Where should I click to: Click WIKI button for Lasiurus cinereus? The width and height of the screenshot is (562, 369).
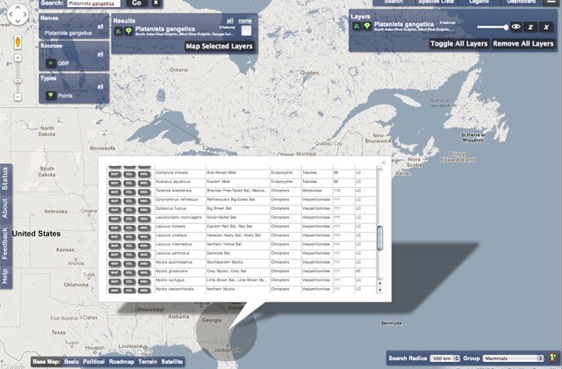tap(144, 237)
